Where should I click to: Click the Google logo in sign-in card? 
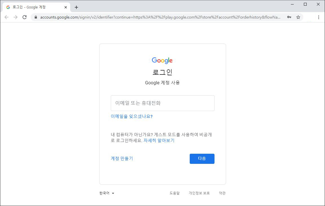162,60
